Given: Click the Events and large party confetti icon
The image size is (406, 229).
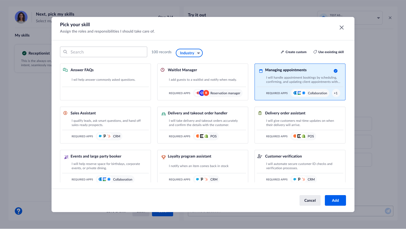Looking at the screenshot, I should coord(66,157).
